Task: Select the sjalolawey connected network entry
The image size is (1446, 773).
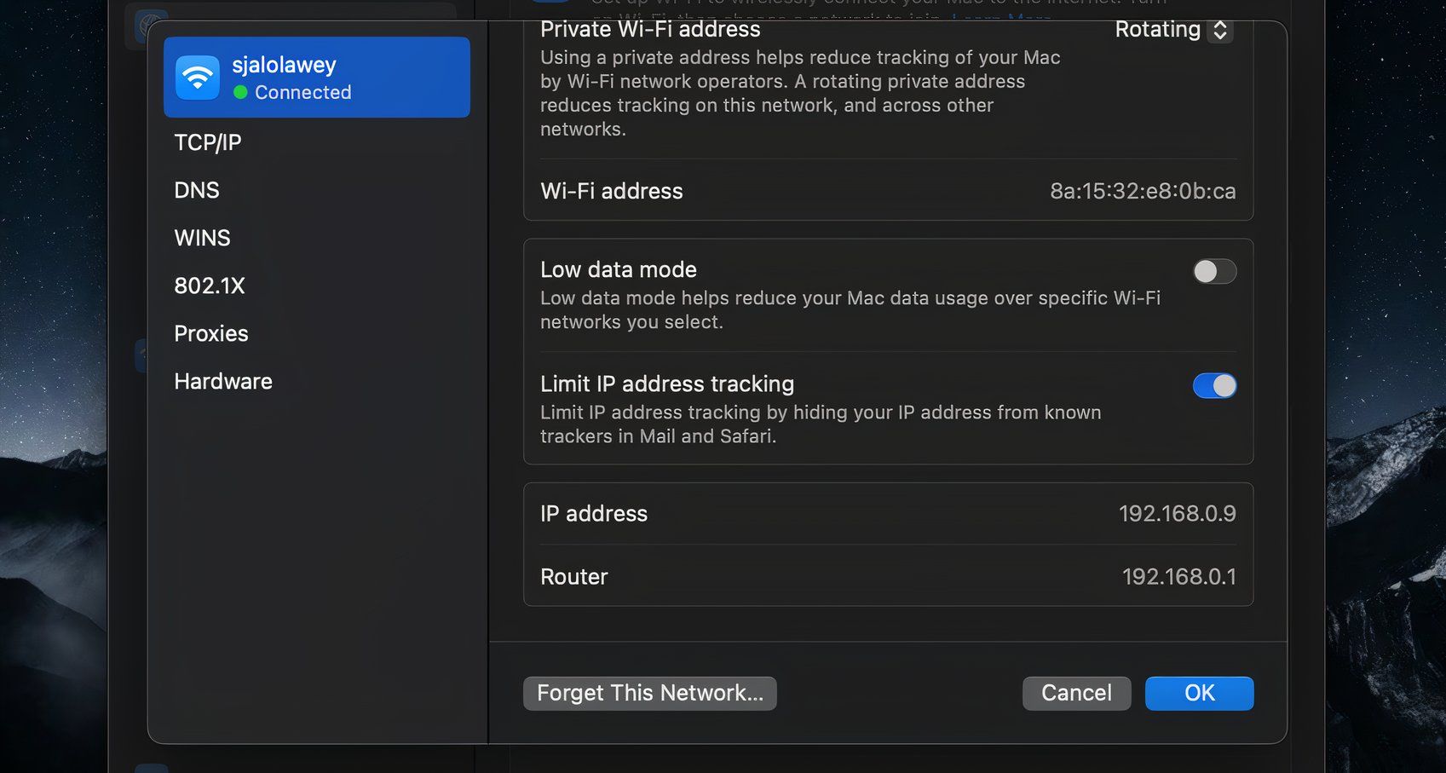Action: click(x=316, y=77)
